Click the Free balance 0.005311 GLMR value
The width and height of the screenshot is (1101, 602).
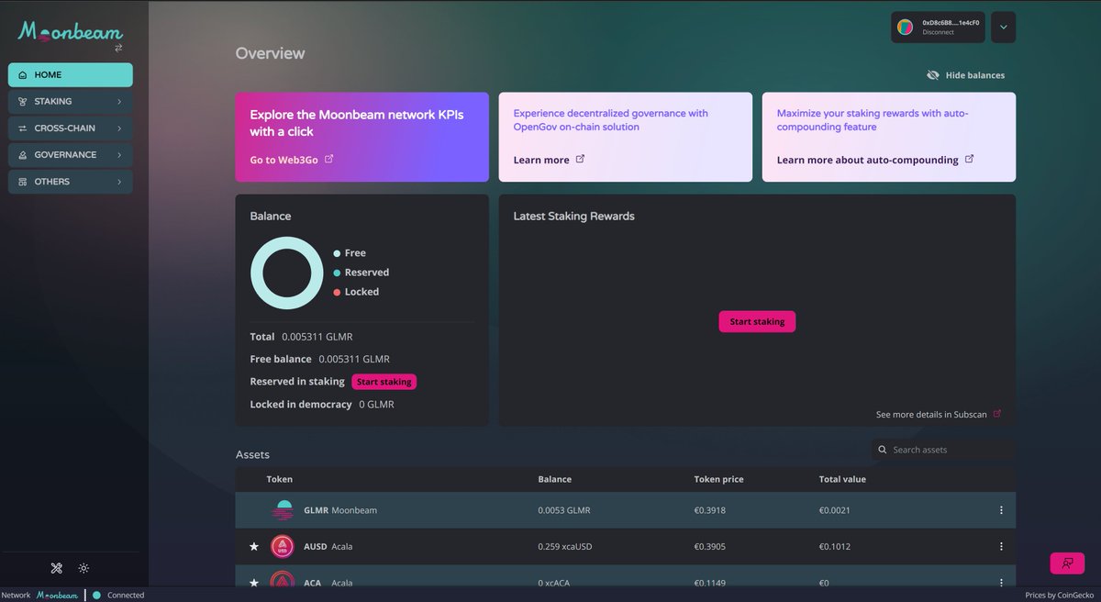354,359
